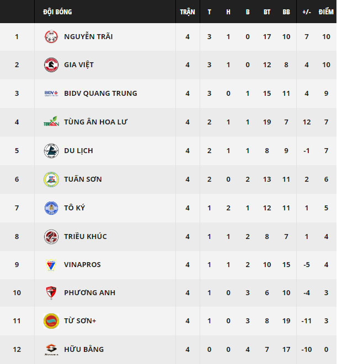The width and height of the screenshot is (337, 364).
Task: Visit the TÙNG ÂN HOA LƯ team page
Action: (95, 122)
